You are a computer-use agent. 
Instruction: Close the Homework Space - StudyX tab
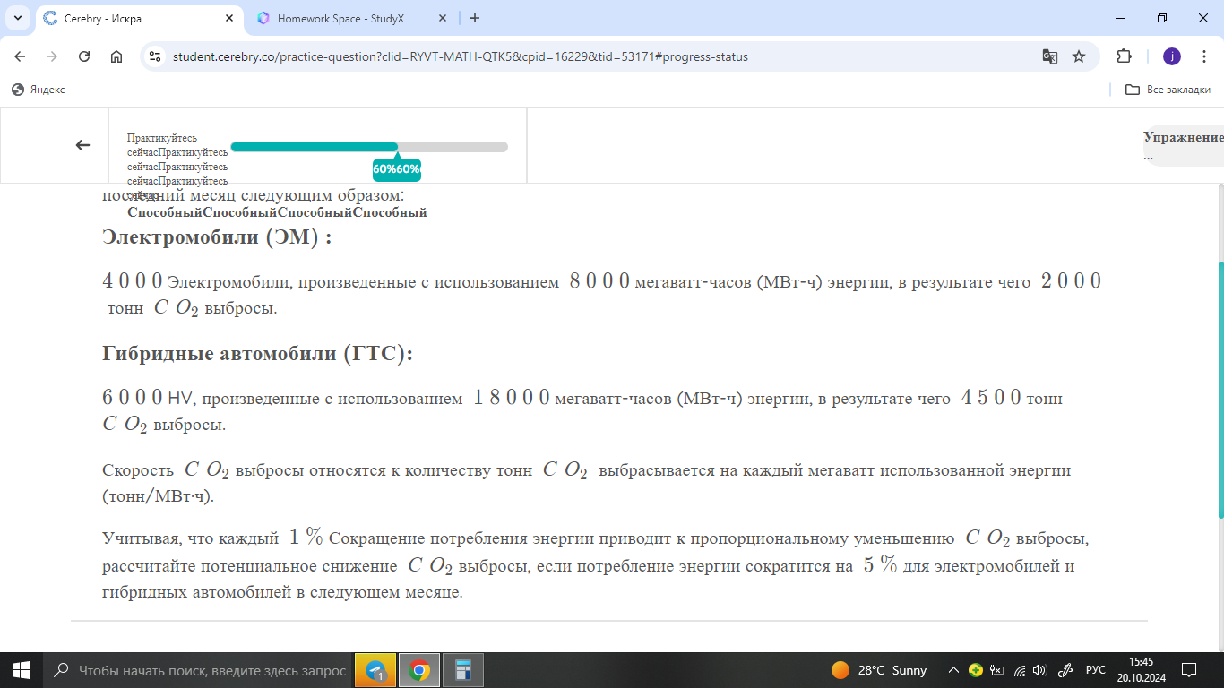(443, 18)
